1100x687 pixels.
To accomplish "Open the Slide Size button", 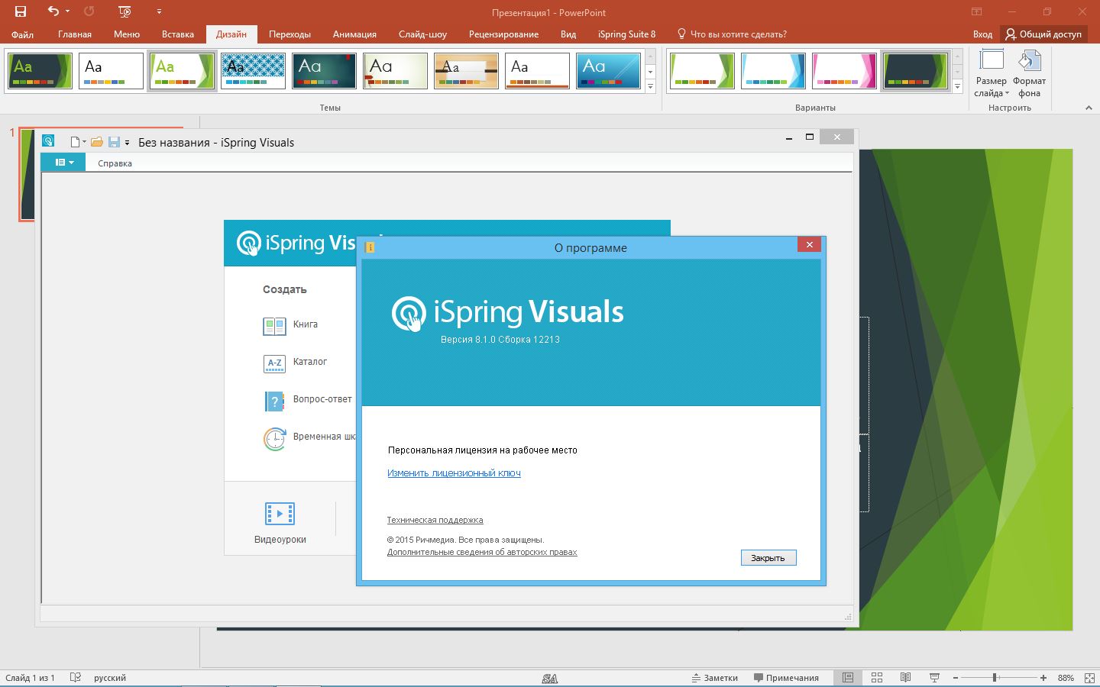I will click(x=991, y=73).
